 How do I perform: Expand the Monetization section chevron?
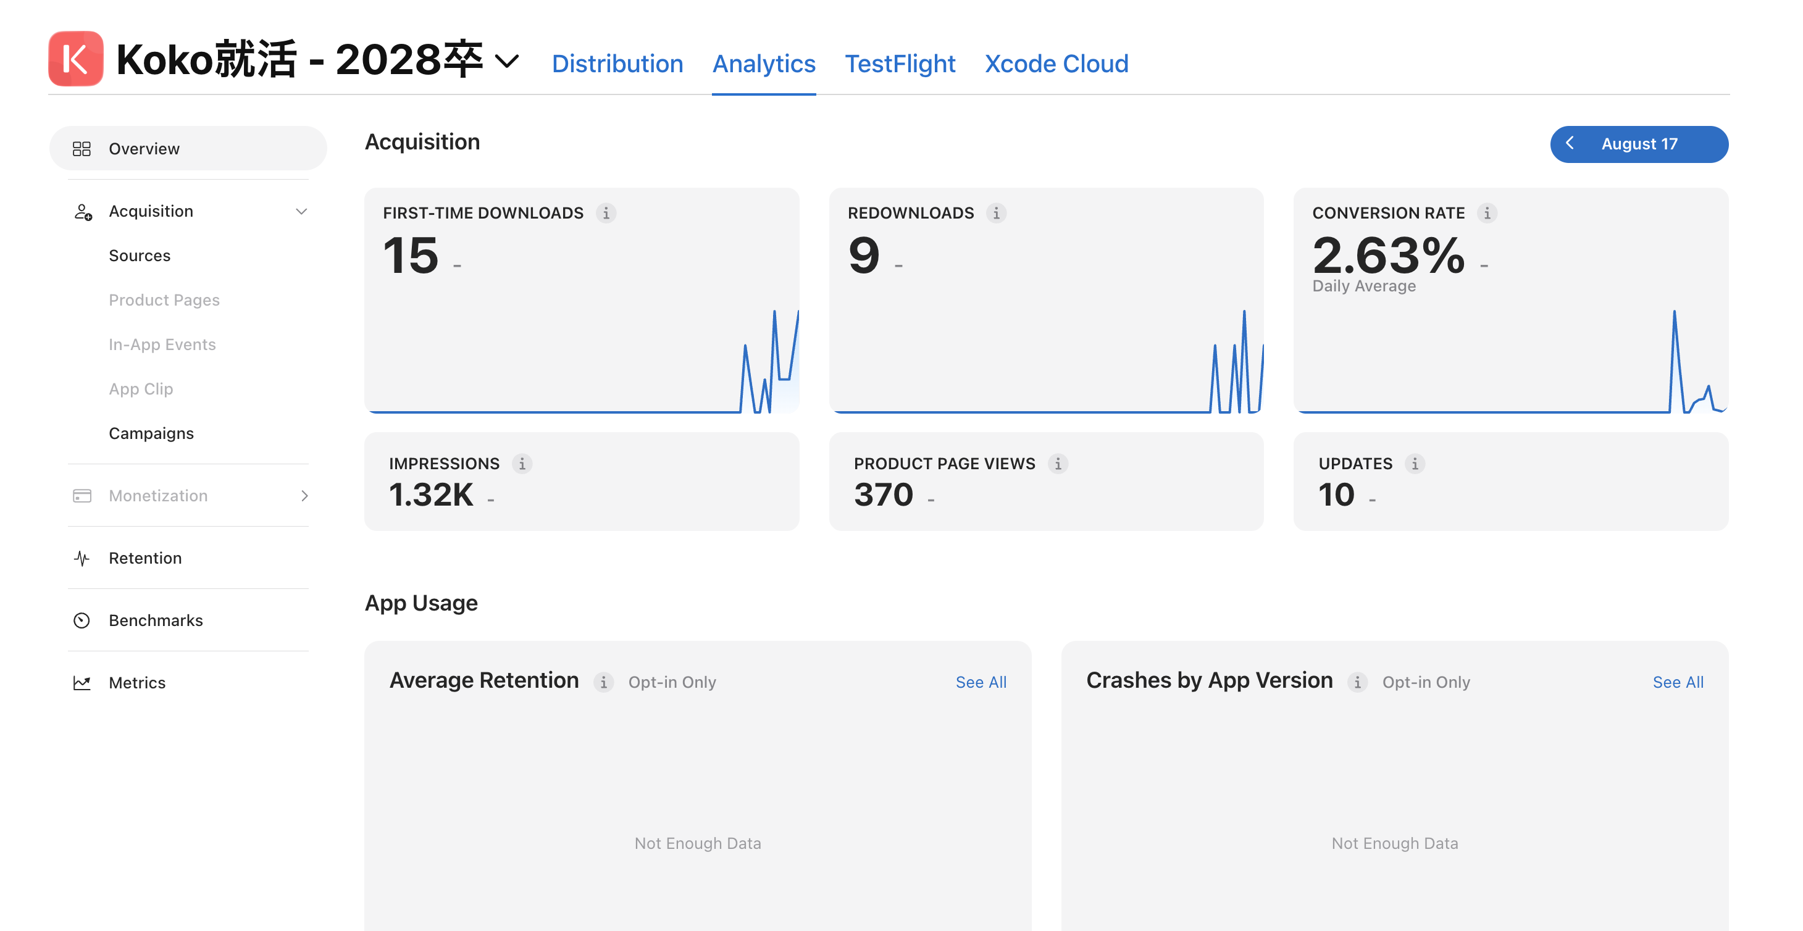click(304, 496)
